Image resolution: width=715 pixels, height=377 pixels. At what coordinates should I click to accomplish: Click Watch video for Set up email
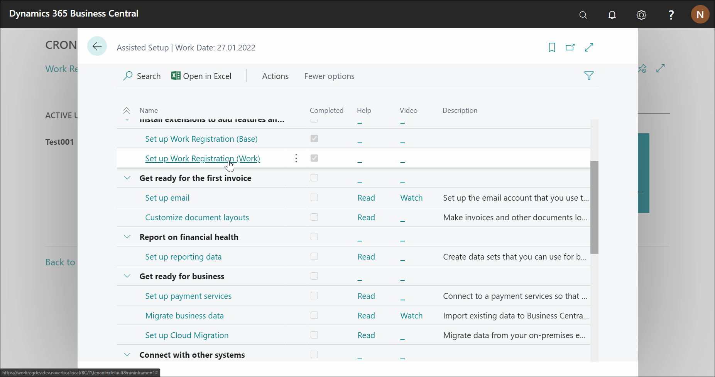coord(411,198)
